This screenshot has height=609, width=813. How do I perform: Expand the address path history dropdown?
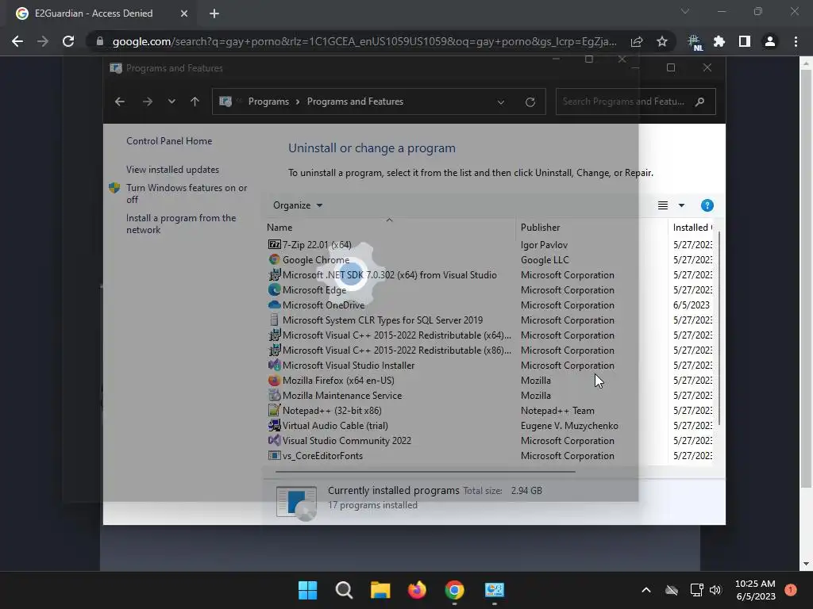coord(501,102)
